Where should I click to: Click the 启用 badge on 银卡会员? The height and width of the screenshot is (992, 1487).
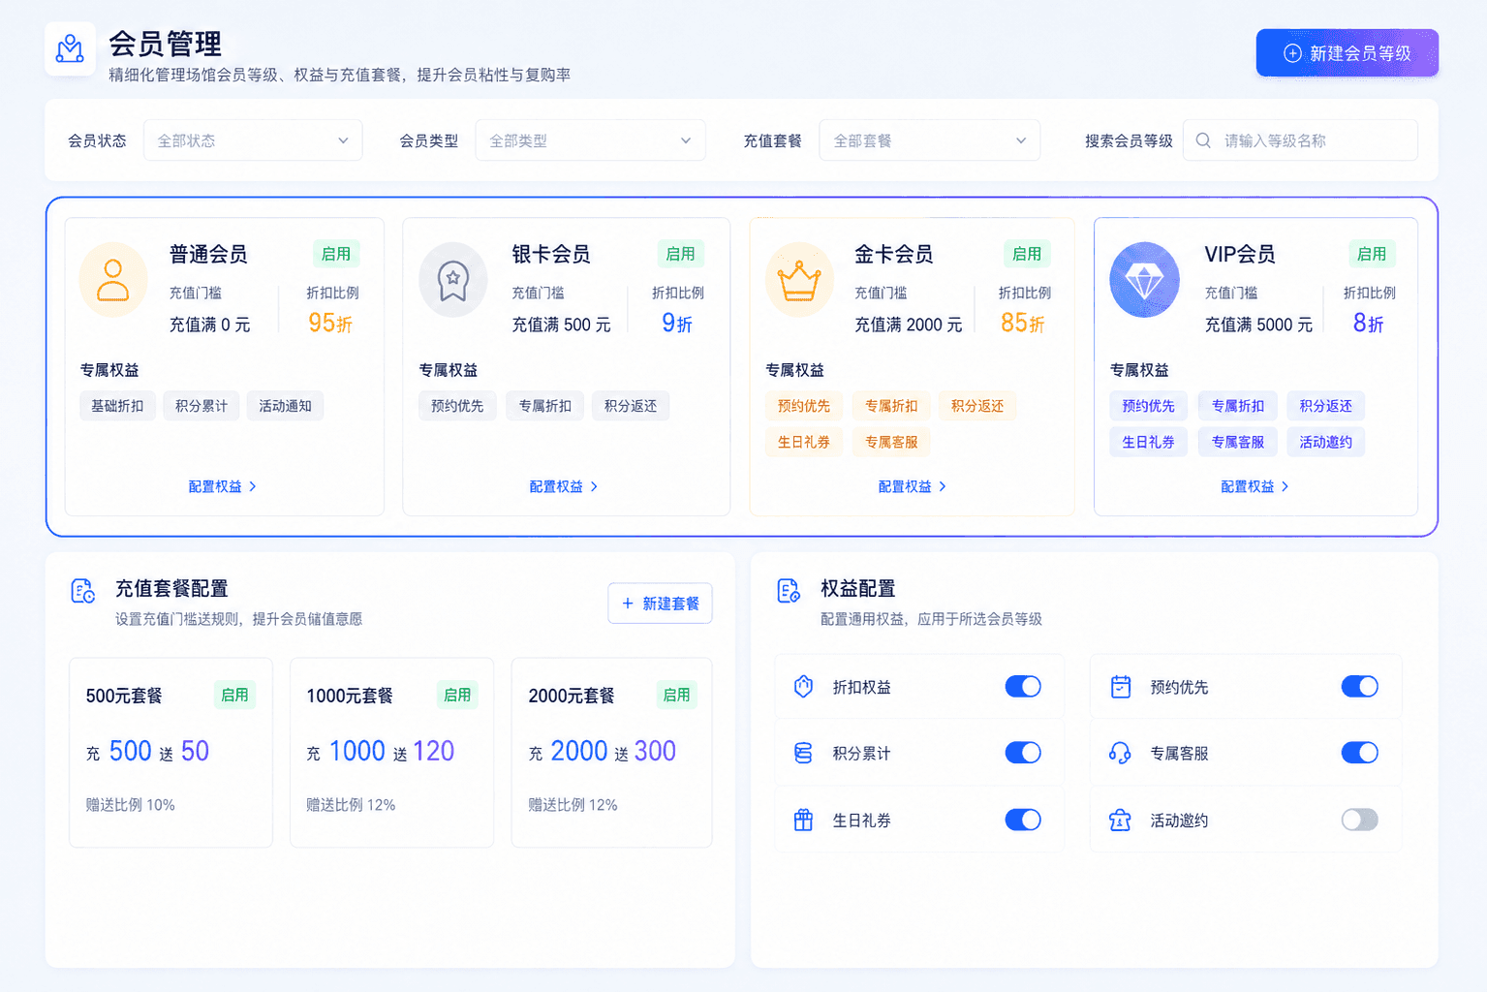(x=681, y=254)
